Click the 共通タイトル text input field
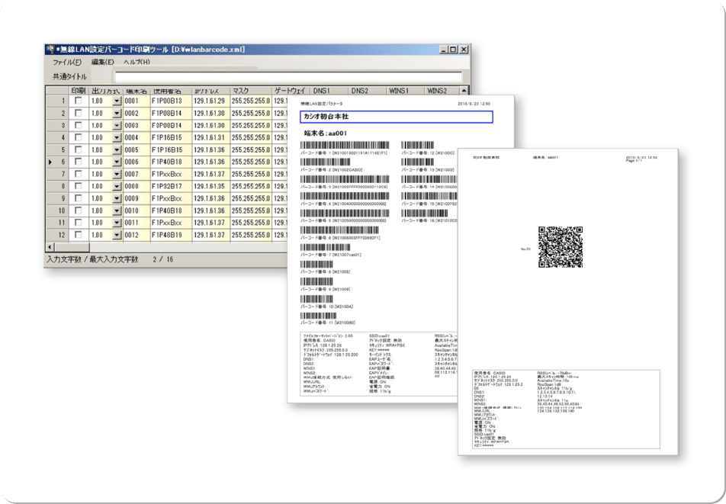 [288, 77]
